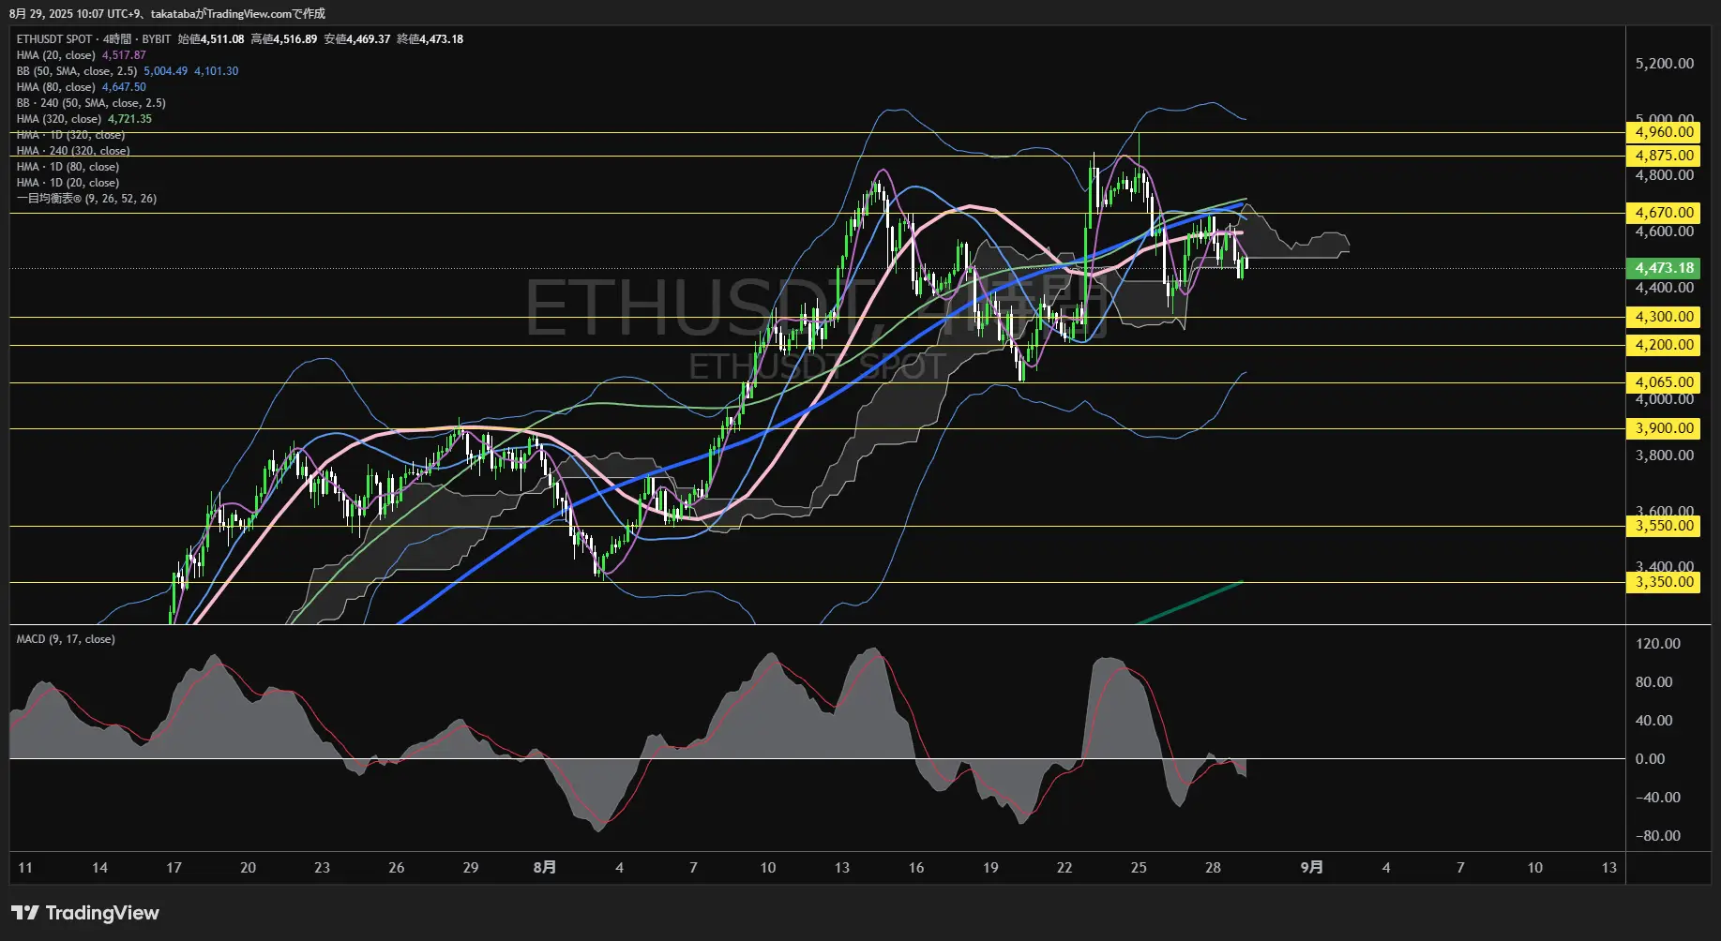Click the 29 date label on time axis

click(471, 868)
